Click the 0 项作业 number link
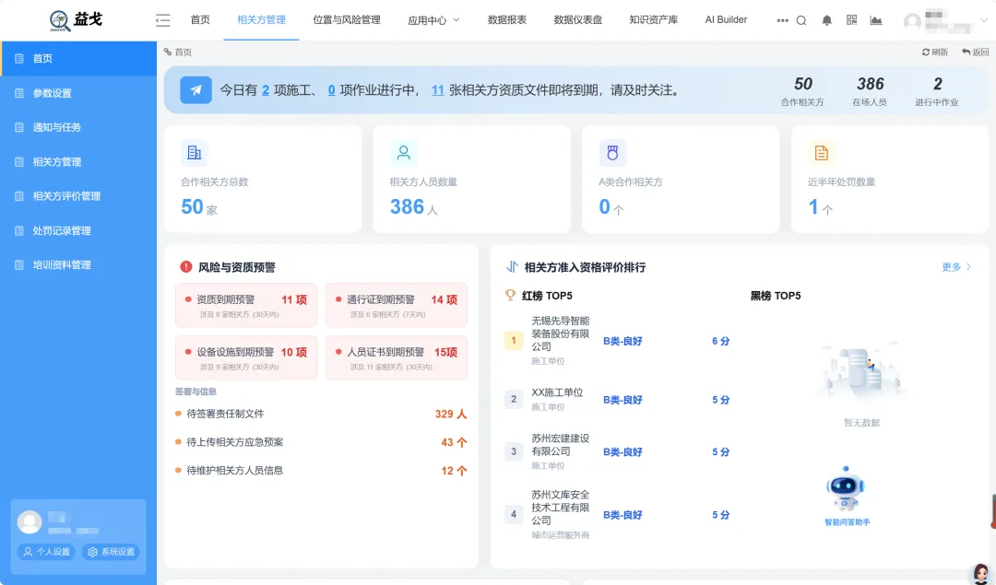 coord(332,90)
